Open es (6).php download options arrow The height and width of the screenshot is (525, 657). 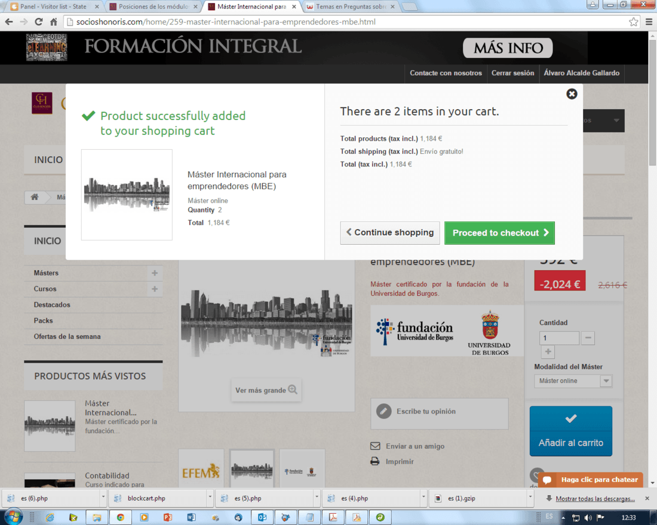pyautogui.click(x=103, y=498)
